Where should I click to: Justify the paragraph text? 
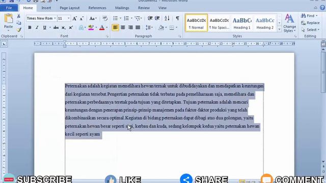(x=138, y=27)
